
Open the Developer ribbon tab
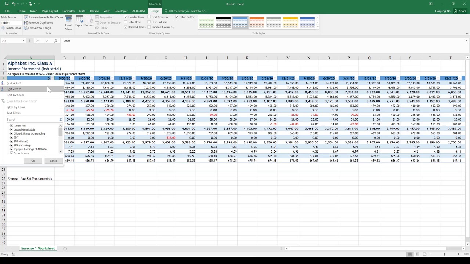point(121,11)
